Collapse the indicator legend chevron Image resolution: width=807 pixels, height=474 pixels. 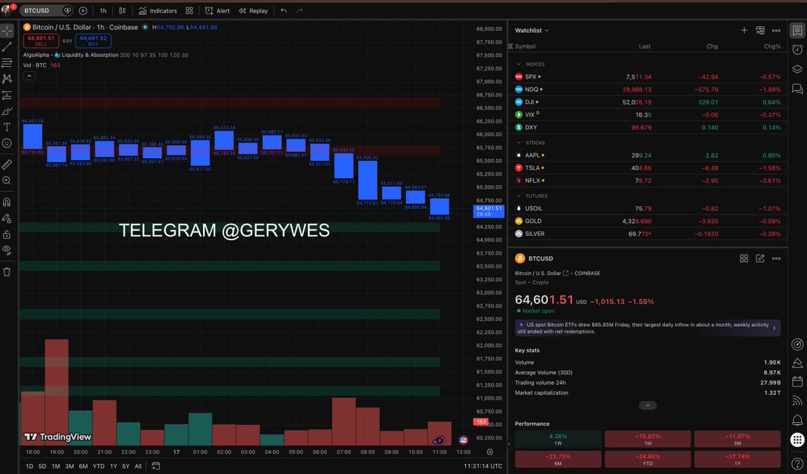[28, 76]
